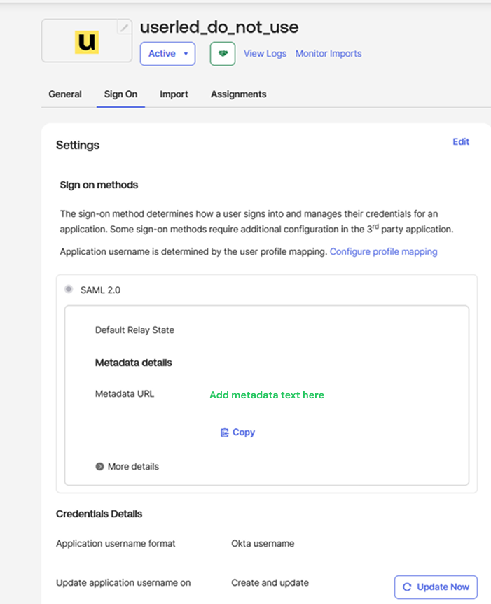Click the Monitor Imports link
This screenshot has height=604, width=491.
tap(329, 54)
